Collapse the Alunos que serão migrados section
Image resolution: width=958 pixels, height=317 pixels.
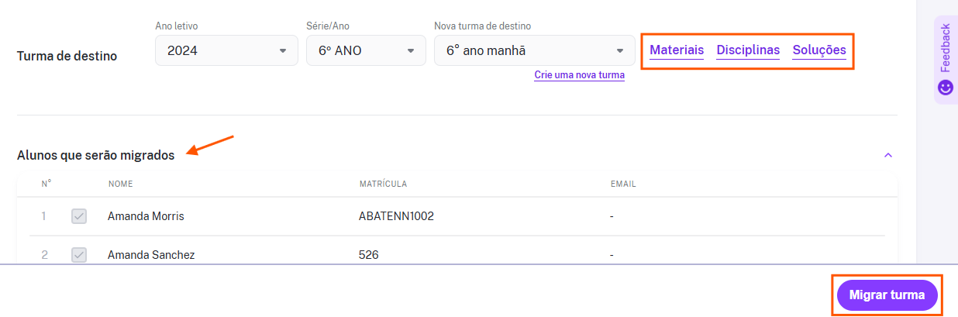click(888, 155)
